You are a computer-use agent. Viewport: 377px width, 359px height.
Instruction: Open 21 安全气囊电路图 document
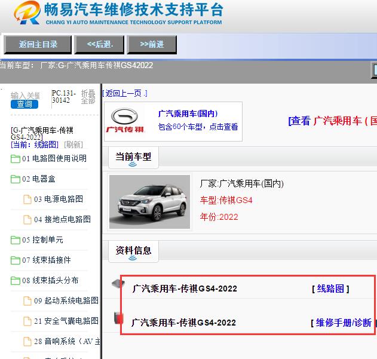(66, 321)
